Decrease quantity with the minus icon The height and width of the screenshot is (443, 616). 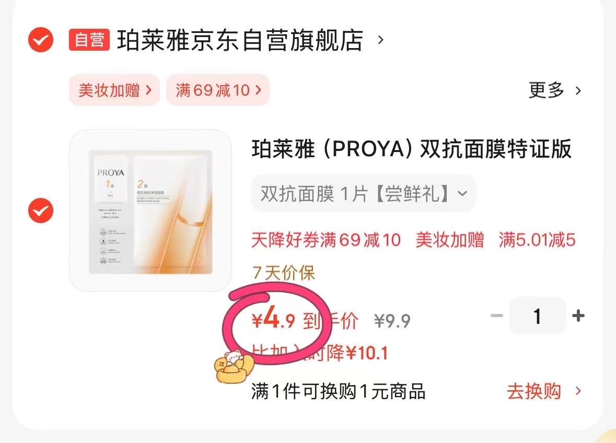(496, 316)
